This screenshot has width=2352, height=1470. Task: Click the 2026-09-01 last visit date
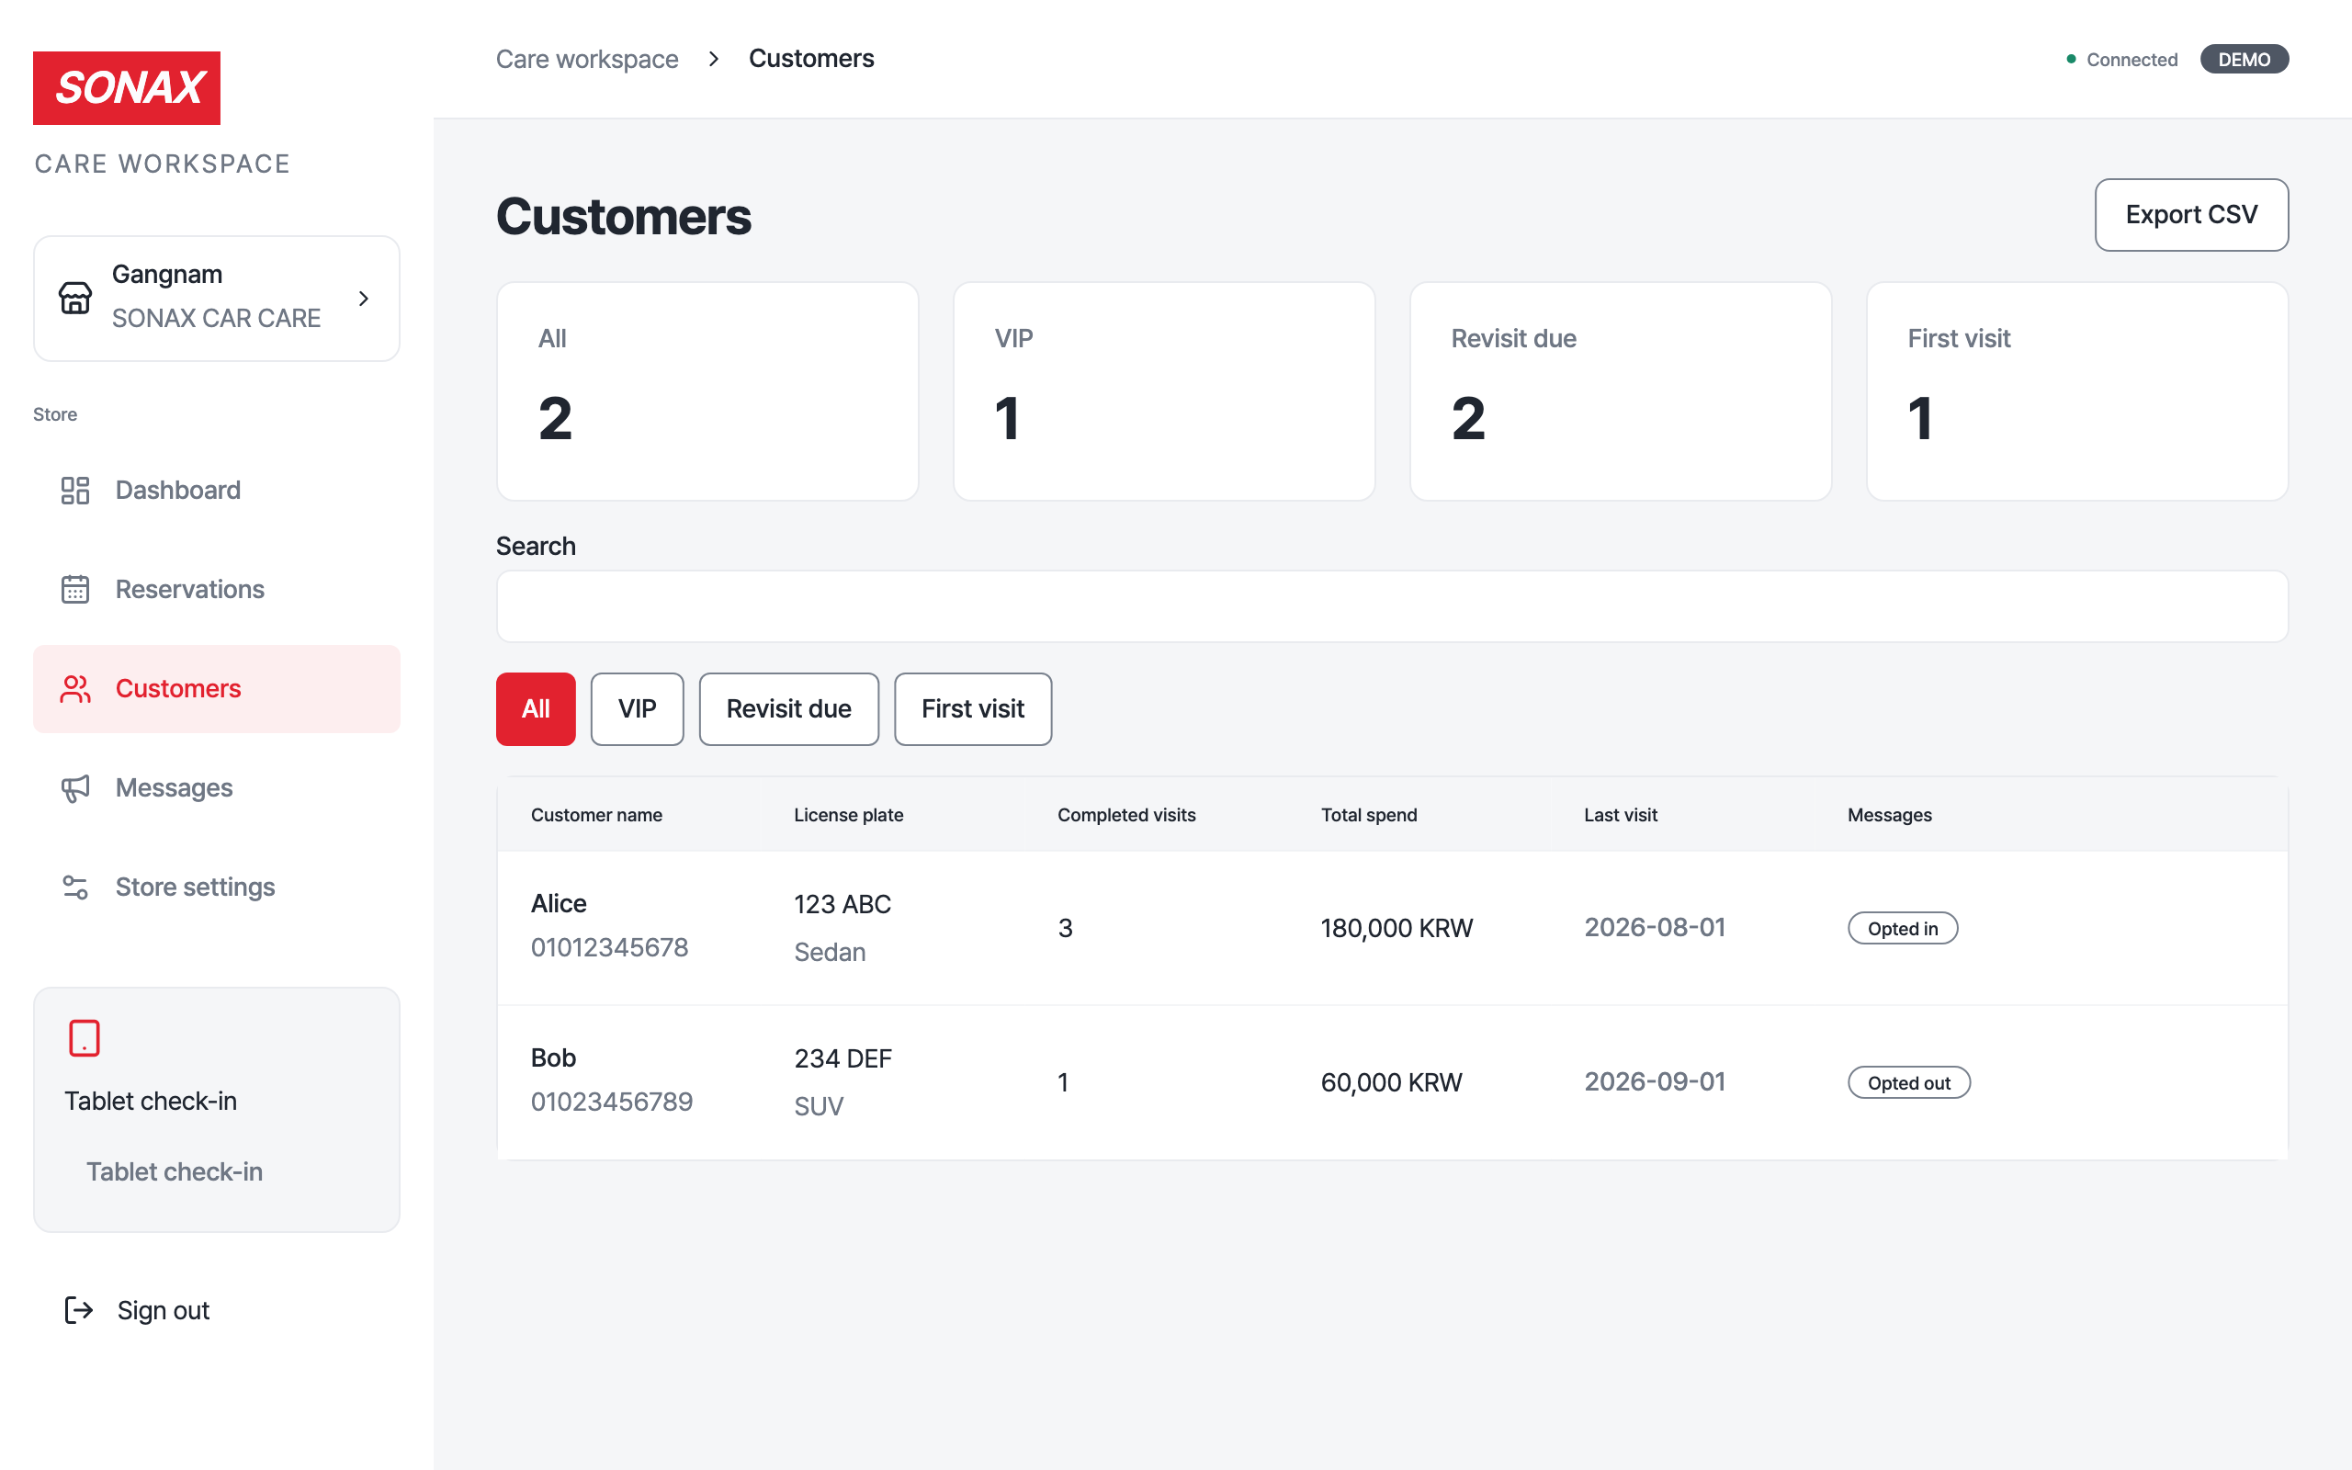pos(1656,1082)
